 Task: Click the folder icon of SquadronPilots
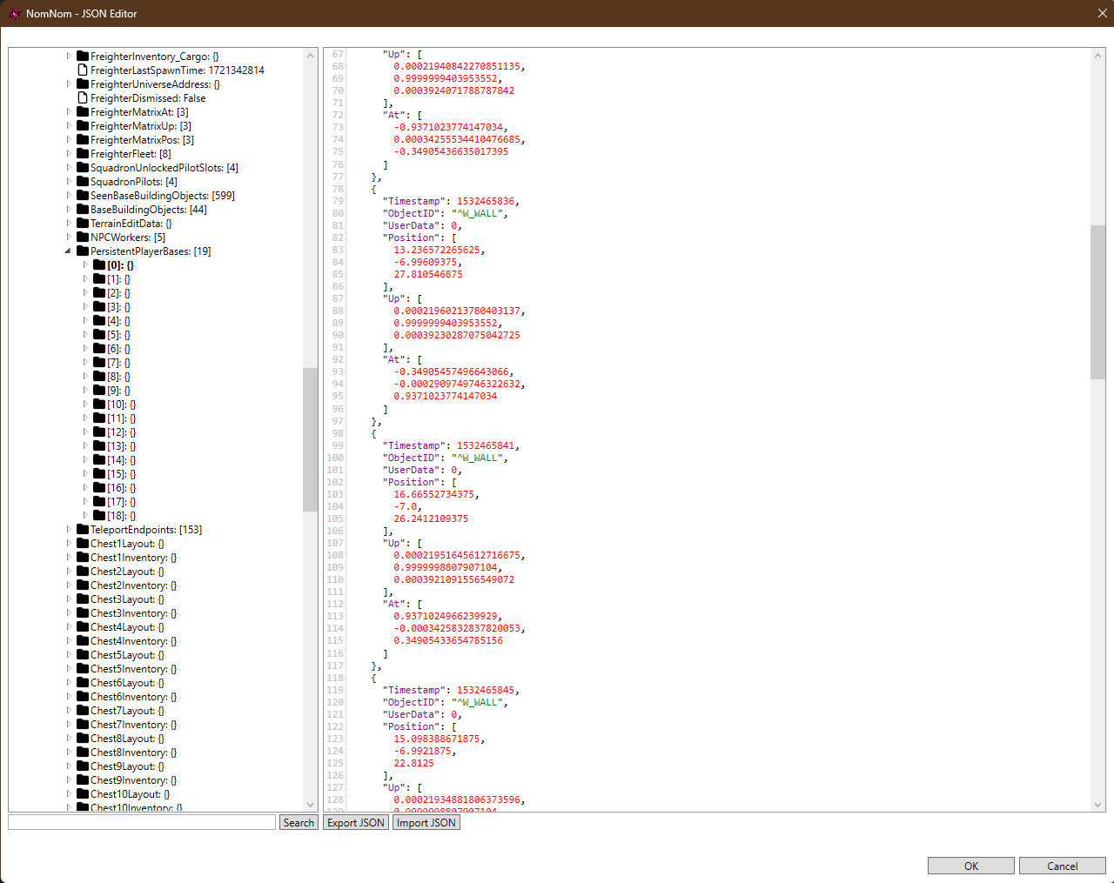[83, 182]
